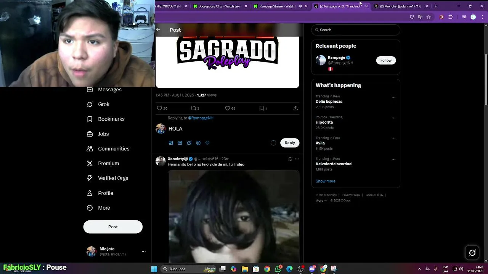The width and height of the screenshot is (488, 274).
Task: Add a GIF to the reply
Action: [180, 143]
